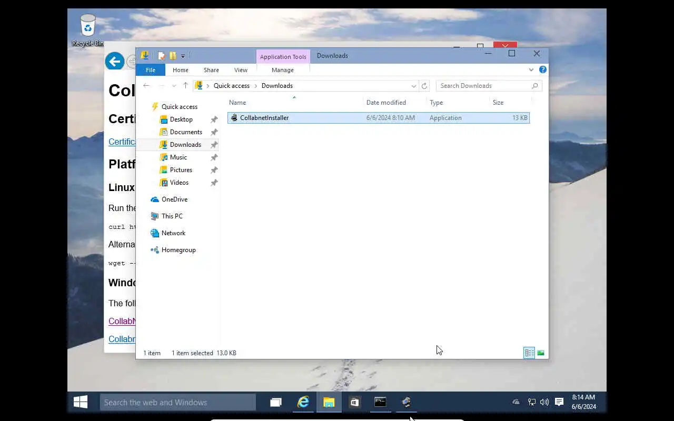Open the Action Center notifications icon
The height and width of the screenshot is (421, 674).
click(559, 402)
